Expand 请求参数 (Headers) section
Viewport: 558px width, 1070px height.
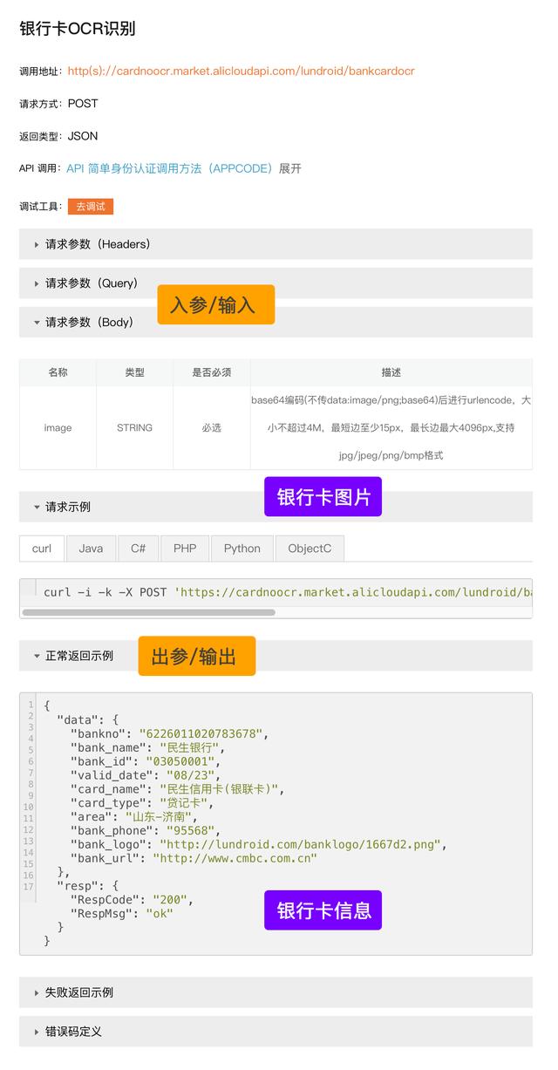[98, 244]
